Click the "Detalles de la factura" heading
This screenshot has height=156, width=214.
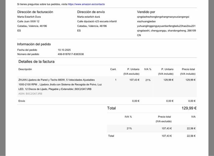(36, 61)
